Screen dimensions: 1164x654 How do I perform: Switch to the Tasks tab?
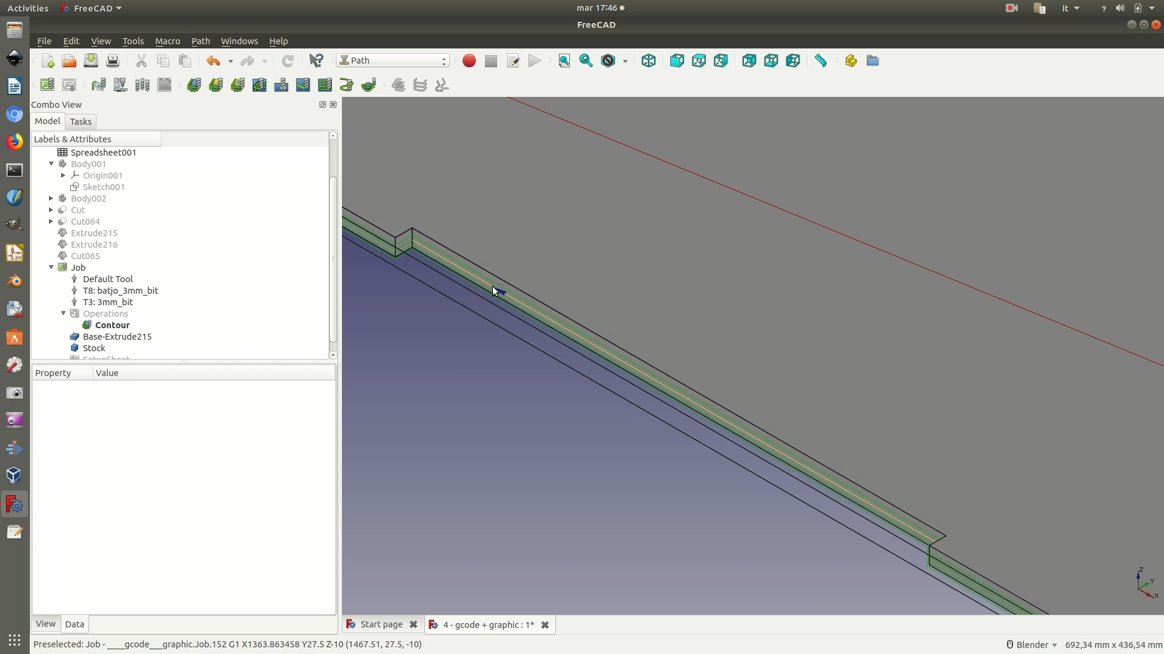[x=81, y=122]
